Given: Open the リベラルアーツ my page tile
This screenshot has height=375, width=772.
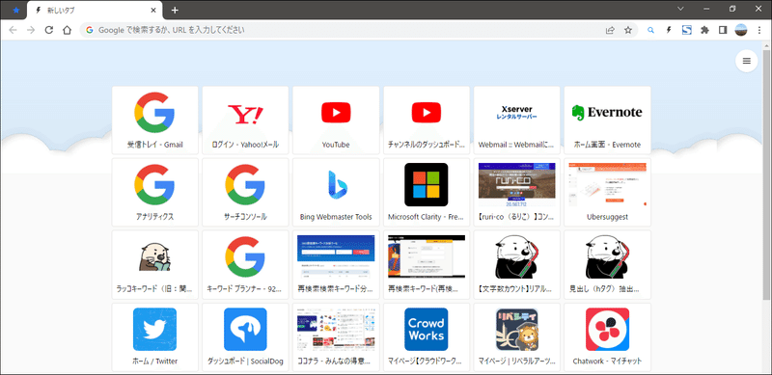Looking at the screenshot, I should pos(516,336).
